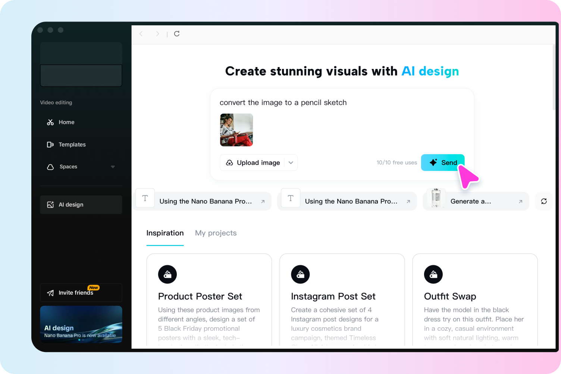Click the back navigation arrow
This screenshot has width=561, height=374.
click(x=141, y=34)
